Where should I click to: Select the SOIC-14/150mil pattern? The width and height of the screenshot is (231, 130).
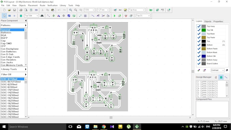(10, 90)
